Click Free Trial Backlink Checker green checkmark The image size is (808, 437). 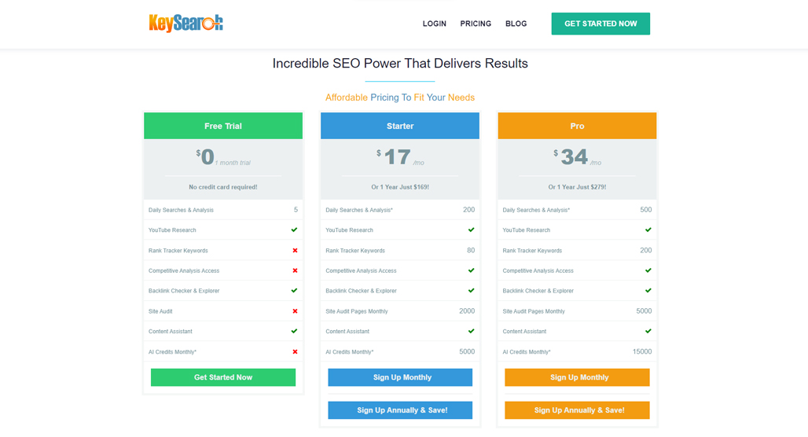pos(294,291)
